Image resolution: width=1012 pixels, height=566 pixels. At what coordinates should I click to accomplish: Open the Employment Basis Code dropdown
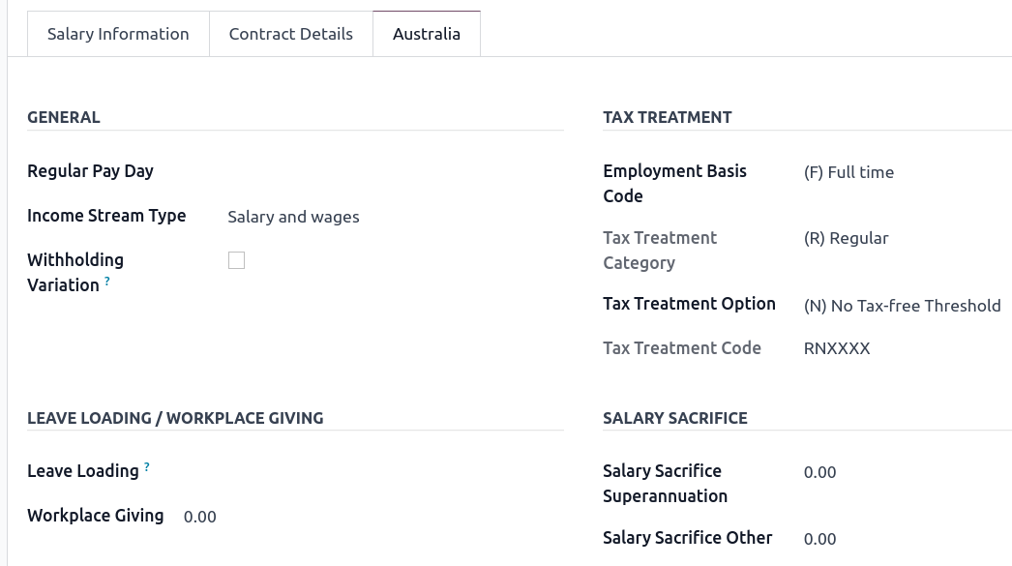click(x=848, y=171)
